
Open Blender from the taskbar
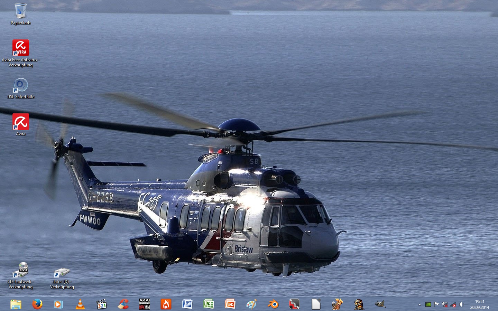[273, 304]
